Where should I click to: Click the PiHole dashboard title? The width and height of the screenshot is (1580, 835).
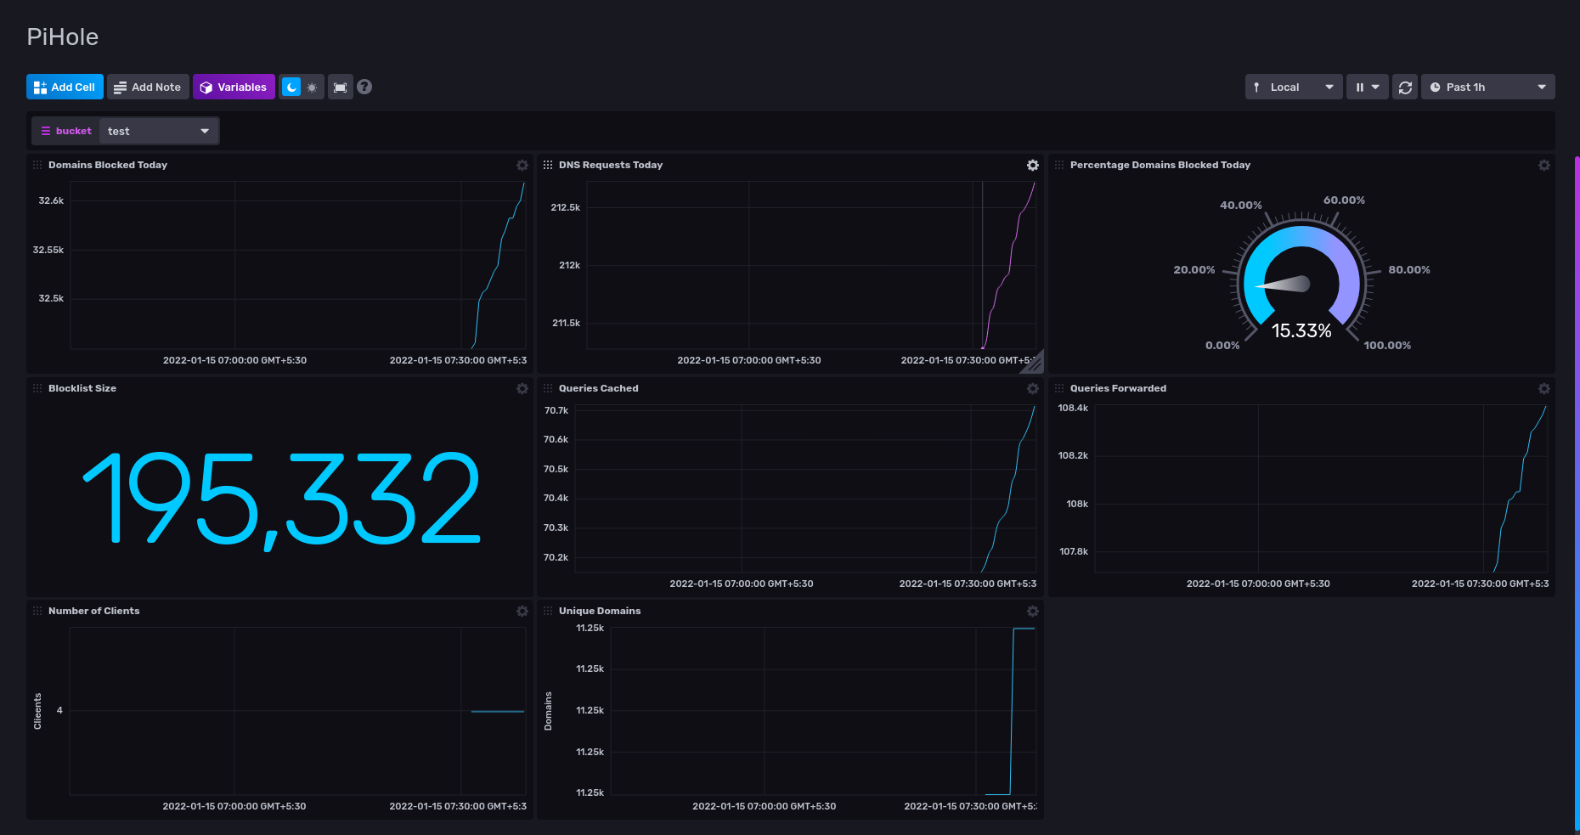(x=63, y=37)
